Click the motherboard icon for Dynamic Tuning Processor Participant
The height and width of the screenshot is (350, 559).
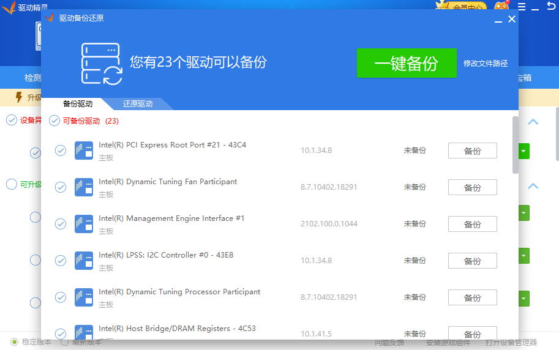(84, 297)
